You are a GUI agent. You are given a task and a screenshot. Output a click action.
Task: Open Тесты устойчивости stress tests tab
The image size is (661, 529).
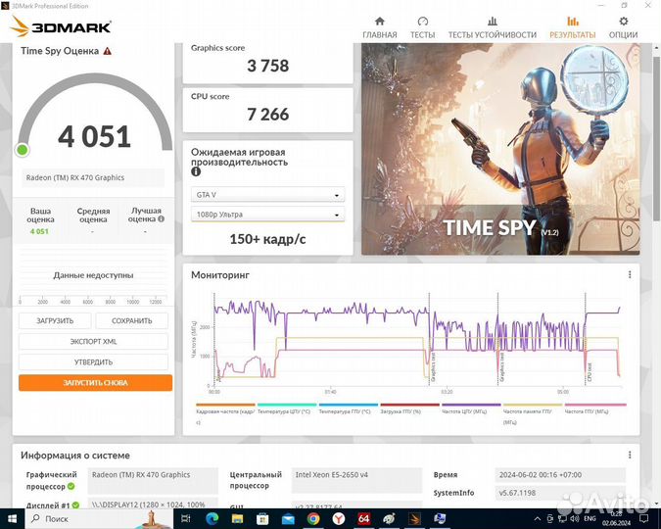[x=492, y=27]
